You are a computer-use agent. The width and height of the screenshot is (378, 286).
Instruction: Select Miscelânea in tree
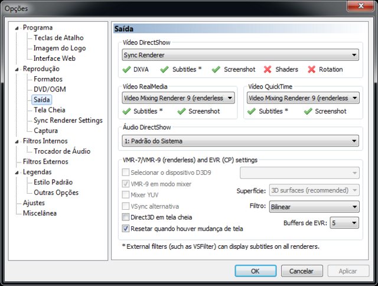(40, 213)
